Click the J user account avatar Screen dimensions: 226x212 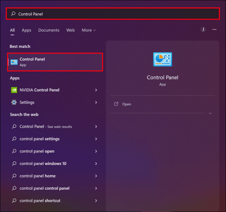point(203,29)
